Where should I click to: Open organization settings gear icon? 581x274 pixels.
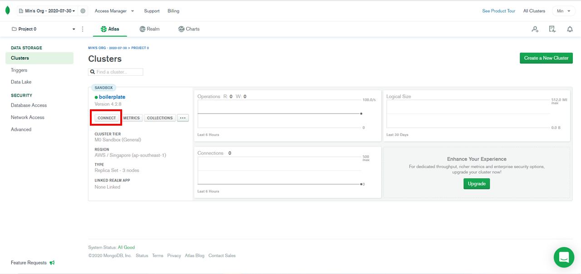tap(83, 11)
